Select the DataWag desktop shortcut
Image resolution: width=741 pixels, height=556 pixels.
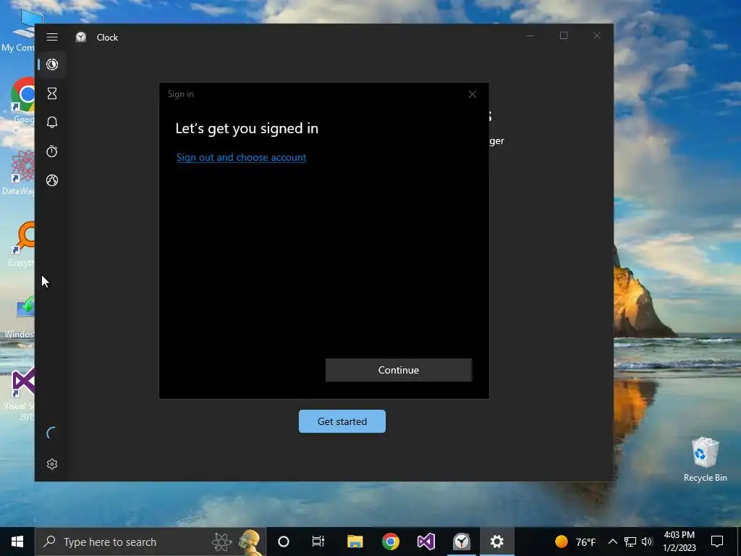tap(20, 172)
